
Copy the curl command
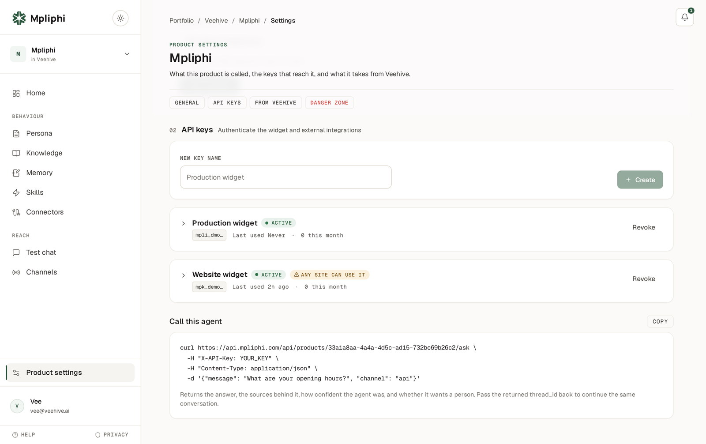click(660, 321)
